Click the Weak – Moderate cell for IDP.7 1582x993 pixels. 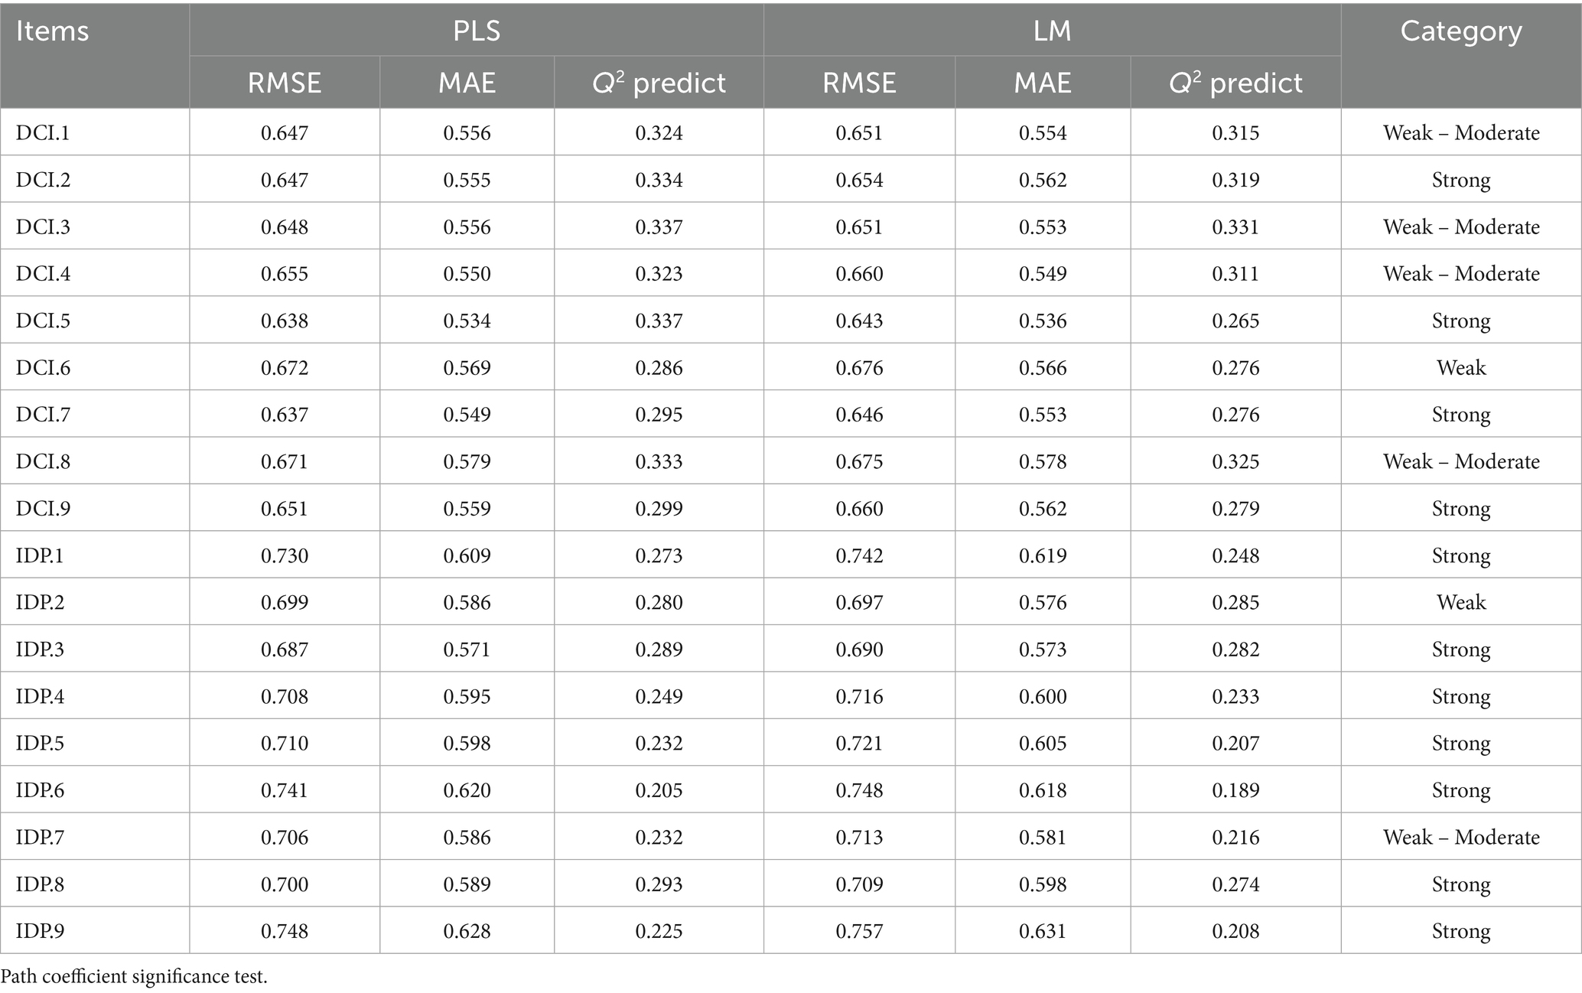point(1460,837)
